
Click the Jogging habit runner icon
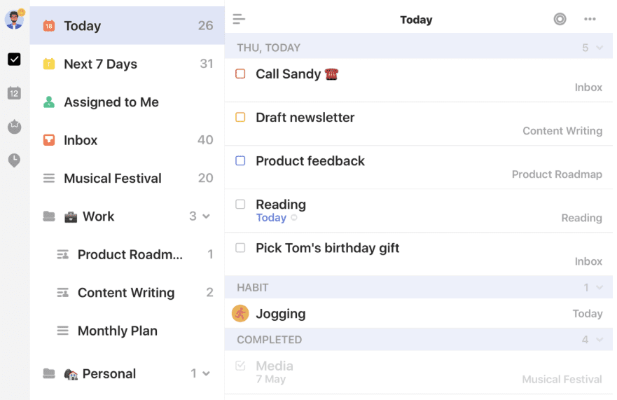click(x=240, y=314)
